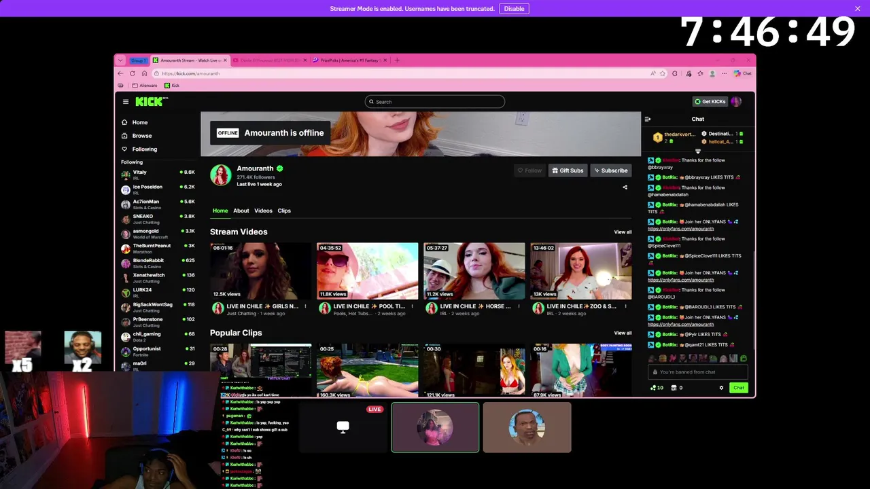The image size is (870, 489).
Task: Select the highlighted center call participant tile
Action: click(x=435, y=427)
